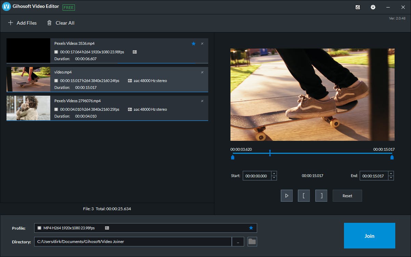Remove video.mp4 using its X icon
The width and height of the screenshot is (411, 257).
point(202,72)
